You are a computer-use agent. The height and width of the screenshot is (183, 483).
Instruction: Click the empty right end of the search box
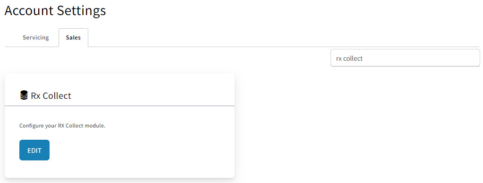pyautogui.click(x=447, y=58)
